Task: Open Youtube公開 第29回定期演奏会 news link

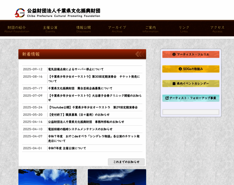Action: (93, 107)
